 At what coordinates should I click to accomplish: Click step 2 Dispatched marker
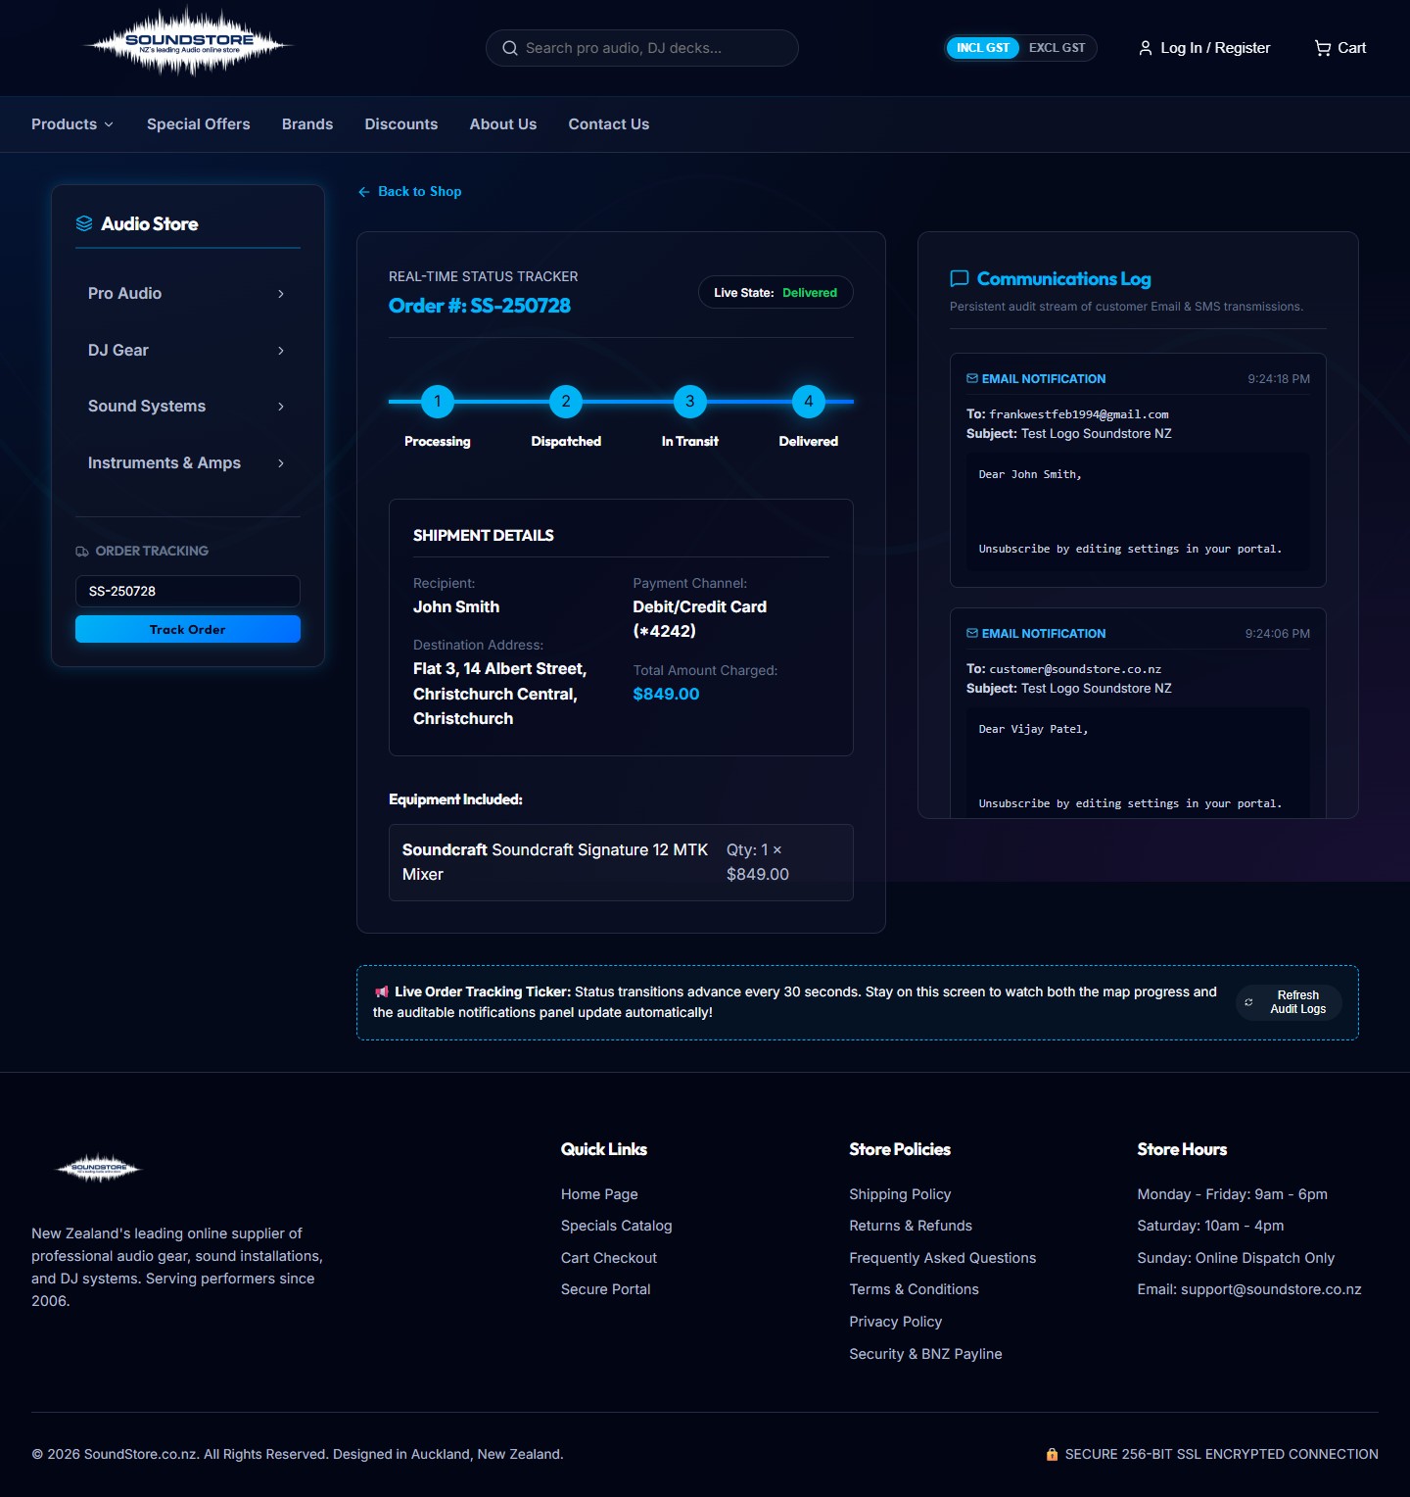[x=566, y=402]
